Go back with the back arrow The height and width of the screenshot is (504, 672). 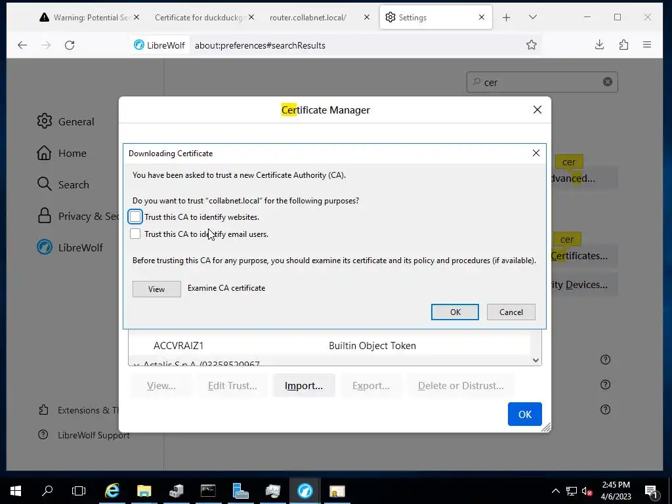(x=22, y=45)
